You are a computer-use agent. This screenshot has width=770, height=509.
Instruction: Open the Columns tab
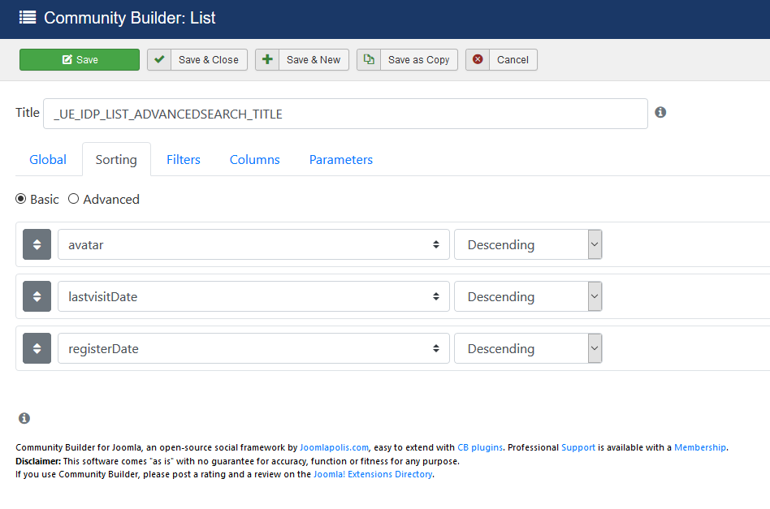(x=254, y=160)
